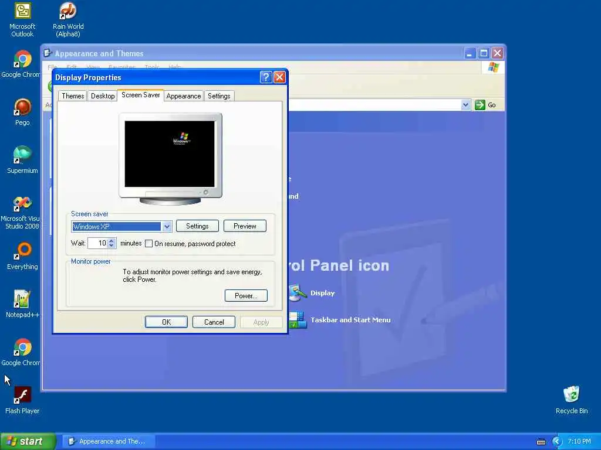
Task: Select the Everything search desktop icon
Action: tap(22, 256)
